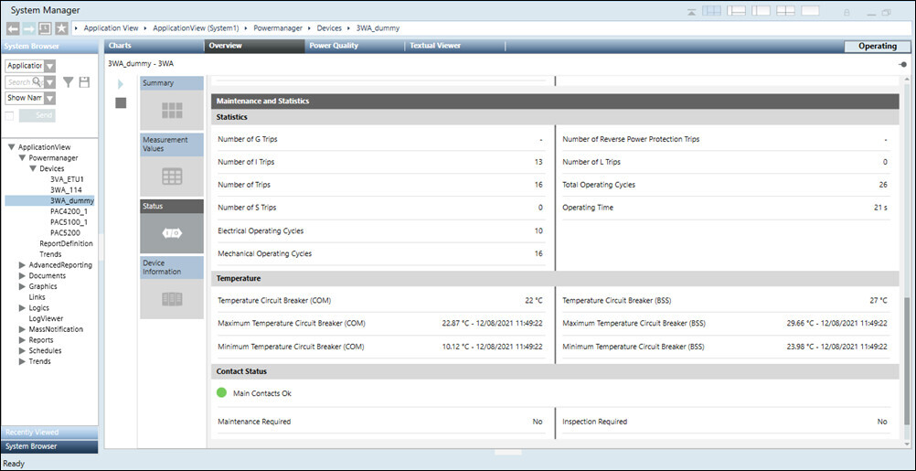
Task: Click the filter funnel icon
Action: pyautogui.click(x=68, y=82)
